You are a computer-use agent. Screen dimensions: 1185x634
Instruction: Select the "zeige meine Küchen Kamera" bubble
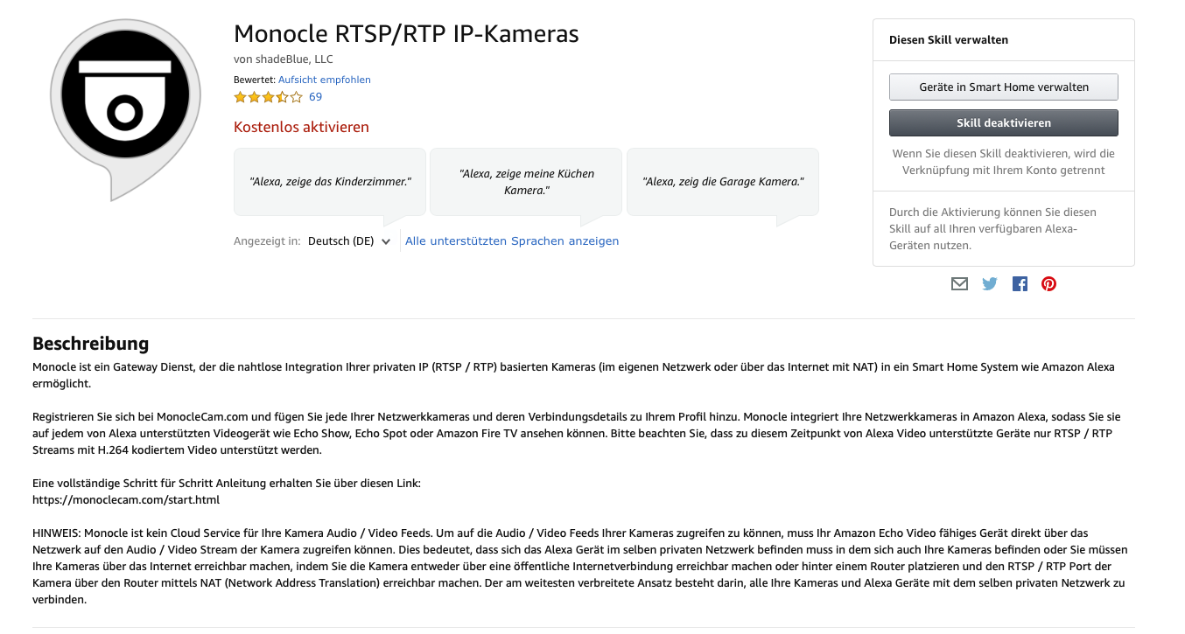pos(526,182)
